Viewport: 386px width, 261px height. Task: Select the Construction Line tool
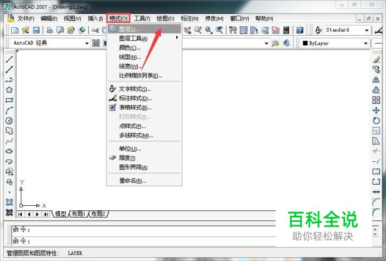tap(9, 70)
